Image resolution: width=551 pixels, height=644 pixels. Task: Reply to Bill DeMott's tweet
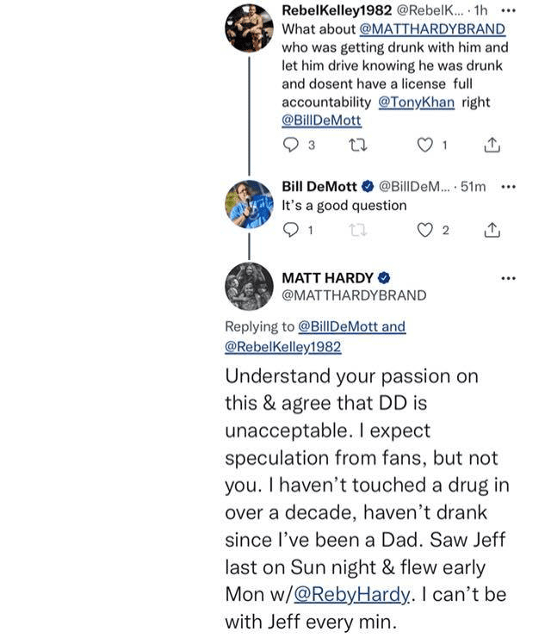click(290, 230)
